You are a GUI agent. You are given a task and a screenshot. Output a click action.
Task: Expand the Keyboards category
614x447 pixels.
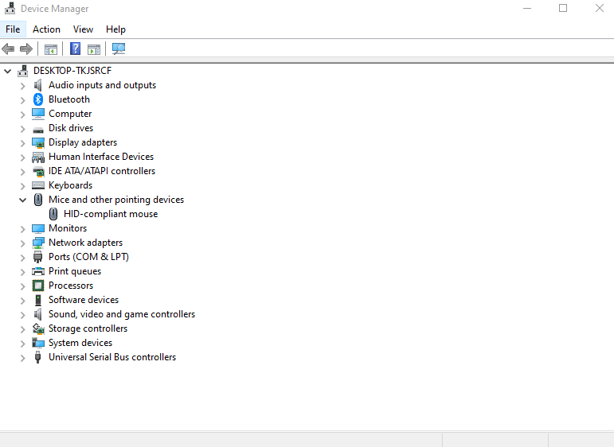point(23,186)
